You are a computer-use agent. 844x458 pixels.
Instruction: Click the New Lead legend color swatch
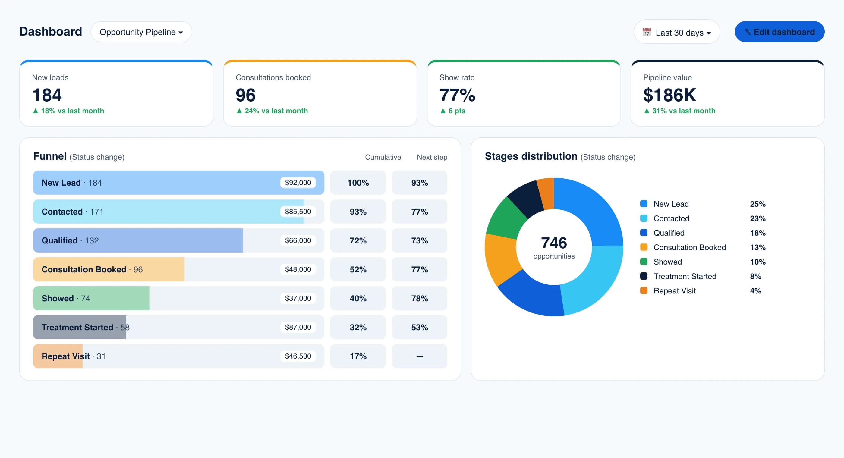(x=644, y=204)
